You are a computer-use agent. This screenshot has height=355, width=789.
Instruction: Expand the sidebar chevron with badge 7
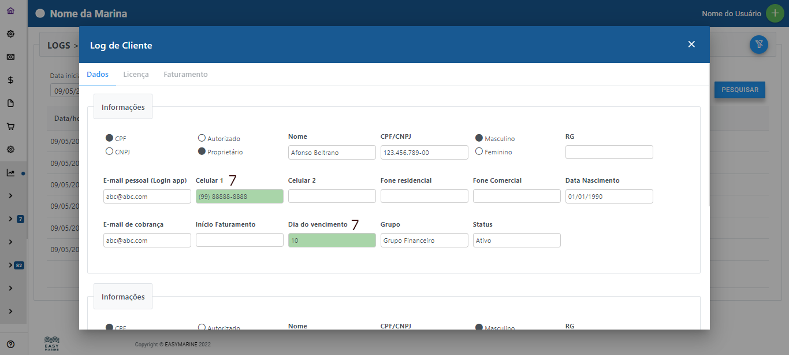tap(10, 219)
